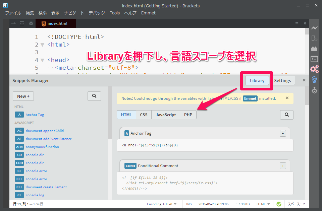Open the Tools menu
This screenshot has width=322, height=211.
[x=115, y=13]
